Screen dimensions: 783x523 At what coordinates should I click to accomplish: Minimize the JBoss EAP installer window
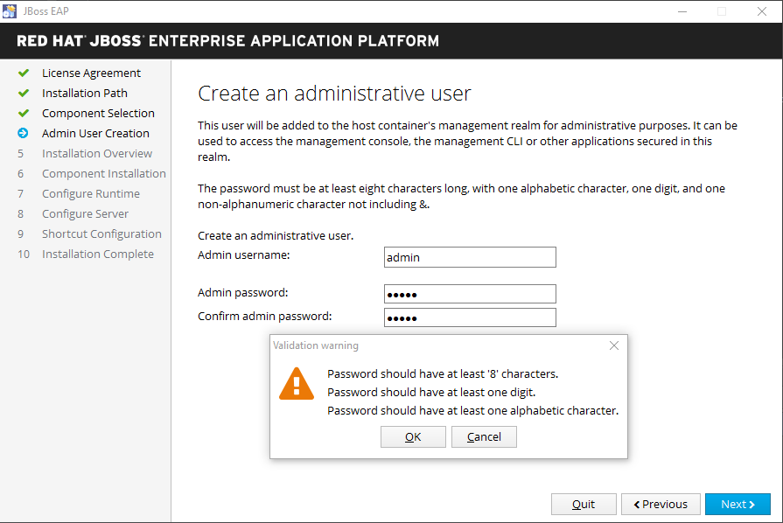coord(682,11)
